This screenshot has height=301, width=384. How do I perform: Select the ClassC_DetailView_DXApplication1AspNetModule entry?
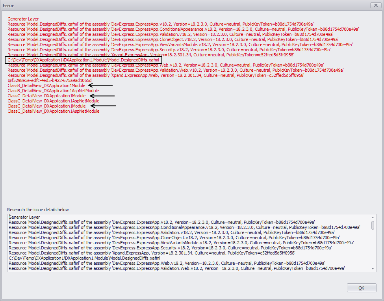pyautogui.click(x=53, y=101)
